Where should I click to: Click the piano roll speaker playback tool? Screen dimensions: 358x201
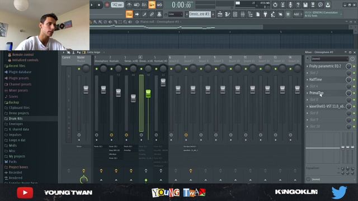click(130, 22)
